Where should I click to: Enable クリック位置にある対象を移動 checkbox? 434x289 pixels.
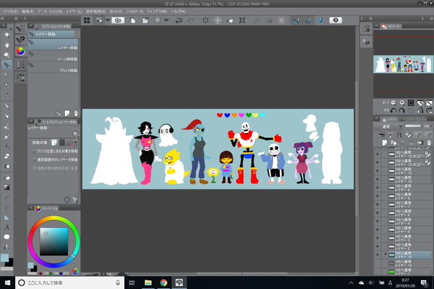[34, 151]
